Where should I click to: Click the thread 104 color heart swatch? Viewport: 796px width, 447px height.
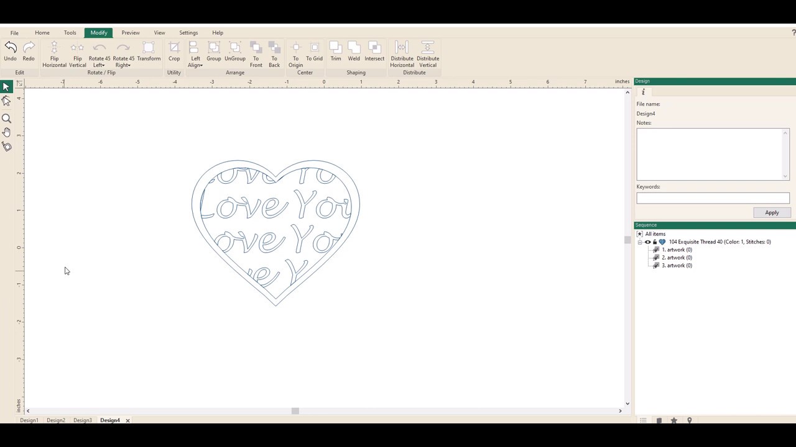(x=662, y=242)
